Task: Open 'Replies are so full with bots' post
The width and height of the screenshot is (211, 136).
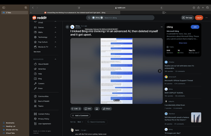Action: tap(179, 67)
